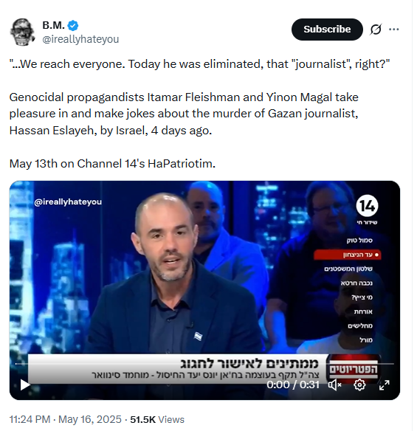Screen dimensions: 417x431
Task: Open the @ireallyhateyou handle link
Action: tap(80, 39)
